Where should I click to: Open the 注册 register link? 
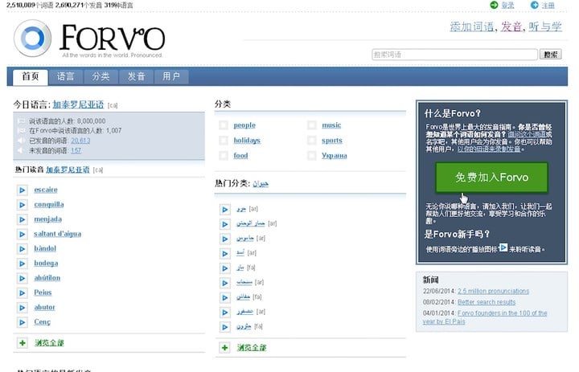tap(548, 5)
